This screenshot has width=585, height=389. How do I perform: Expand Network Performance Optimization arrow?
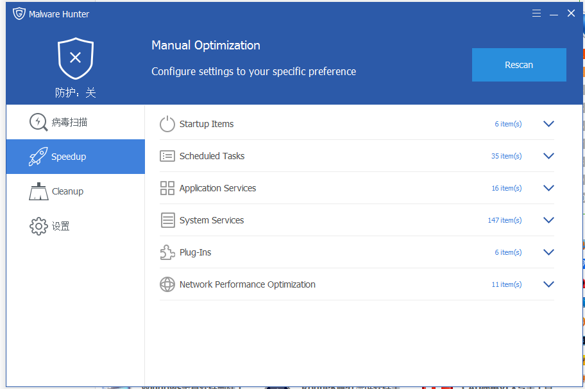click(548, 284)
